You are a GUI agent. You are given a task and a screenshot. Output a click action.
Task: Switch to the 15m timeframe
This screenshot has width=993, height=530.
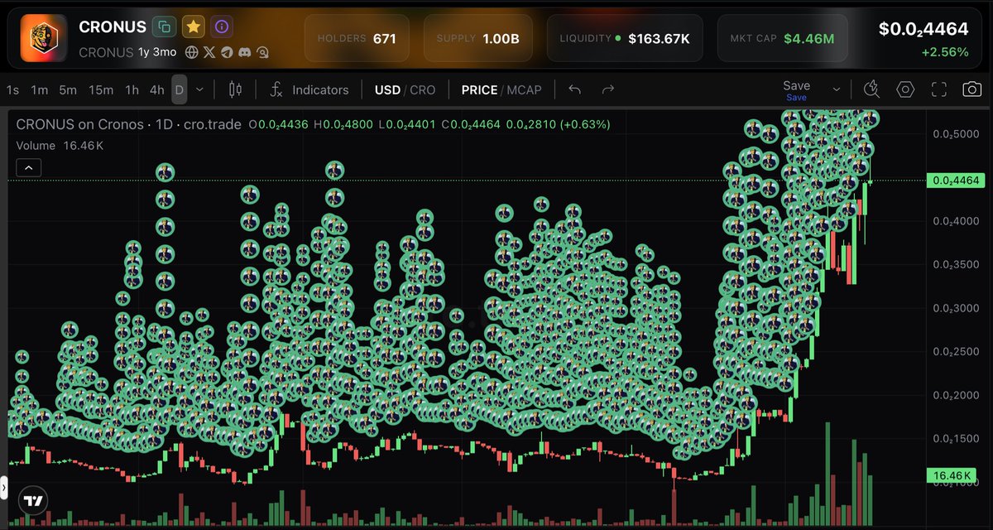pyautogui.click(x=101, y=89)
